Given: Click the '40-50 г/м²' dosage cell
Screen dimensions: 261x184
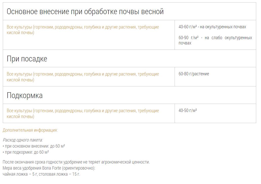Looking at the screenshot, I should [x=188, y=110].
